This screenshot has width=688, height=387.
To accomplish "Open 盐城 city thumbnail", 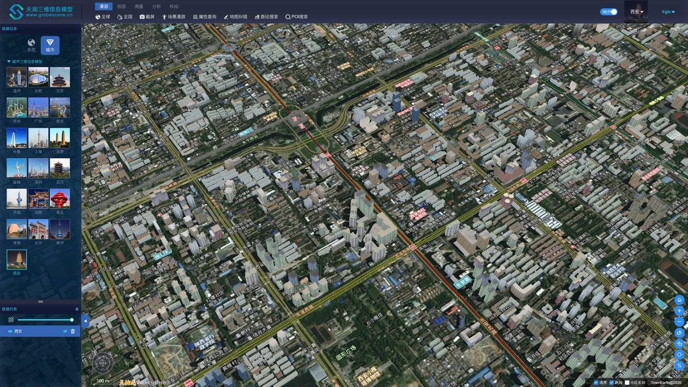I will pyautogui.click(x=17, y=169).
